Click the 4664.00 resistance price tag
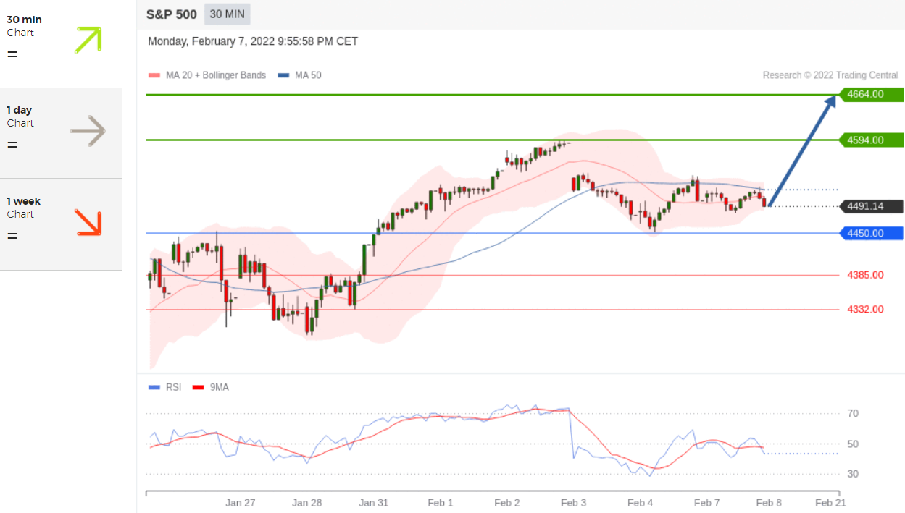 870,94
